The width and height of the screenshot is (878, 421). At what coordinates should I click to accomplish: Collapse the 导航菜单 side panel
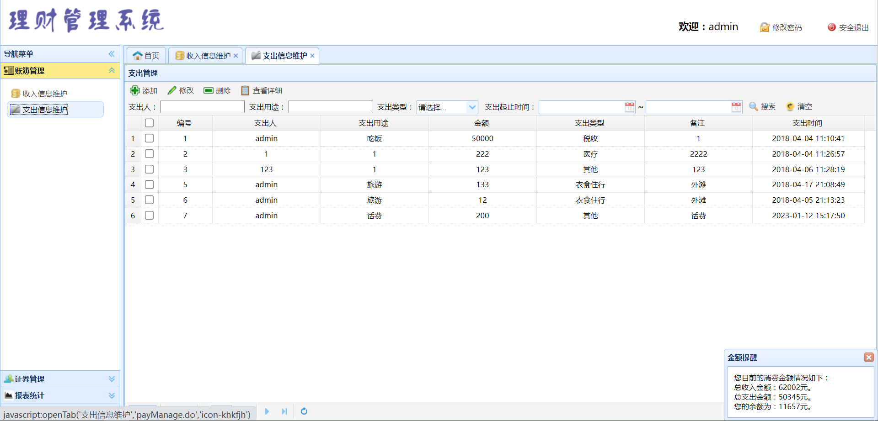(112, 54)
